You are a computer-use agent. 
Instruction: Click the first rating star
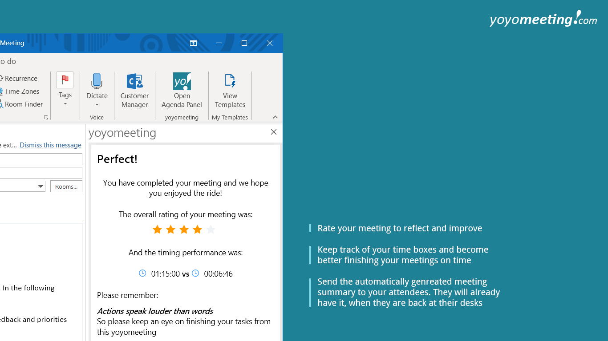(157, 230)
